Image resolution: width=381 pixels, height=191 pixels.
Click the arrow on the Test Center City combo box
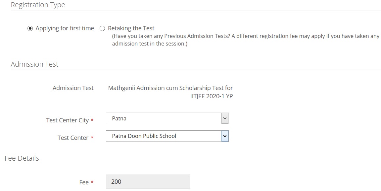coord(225,118)
